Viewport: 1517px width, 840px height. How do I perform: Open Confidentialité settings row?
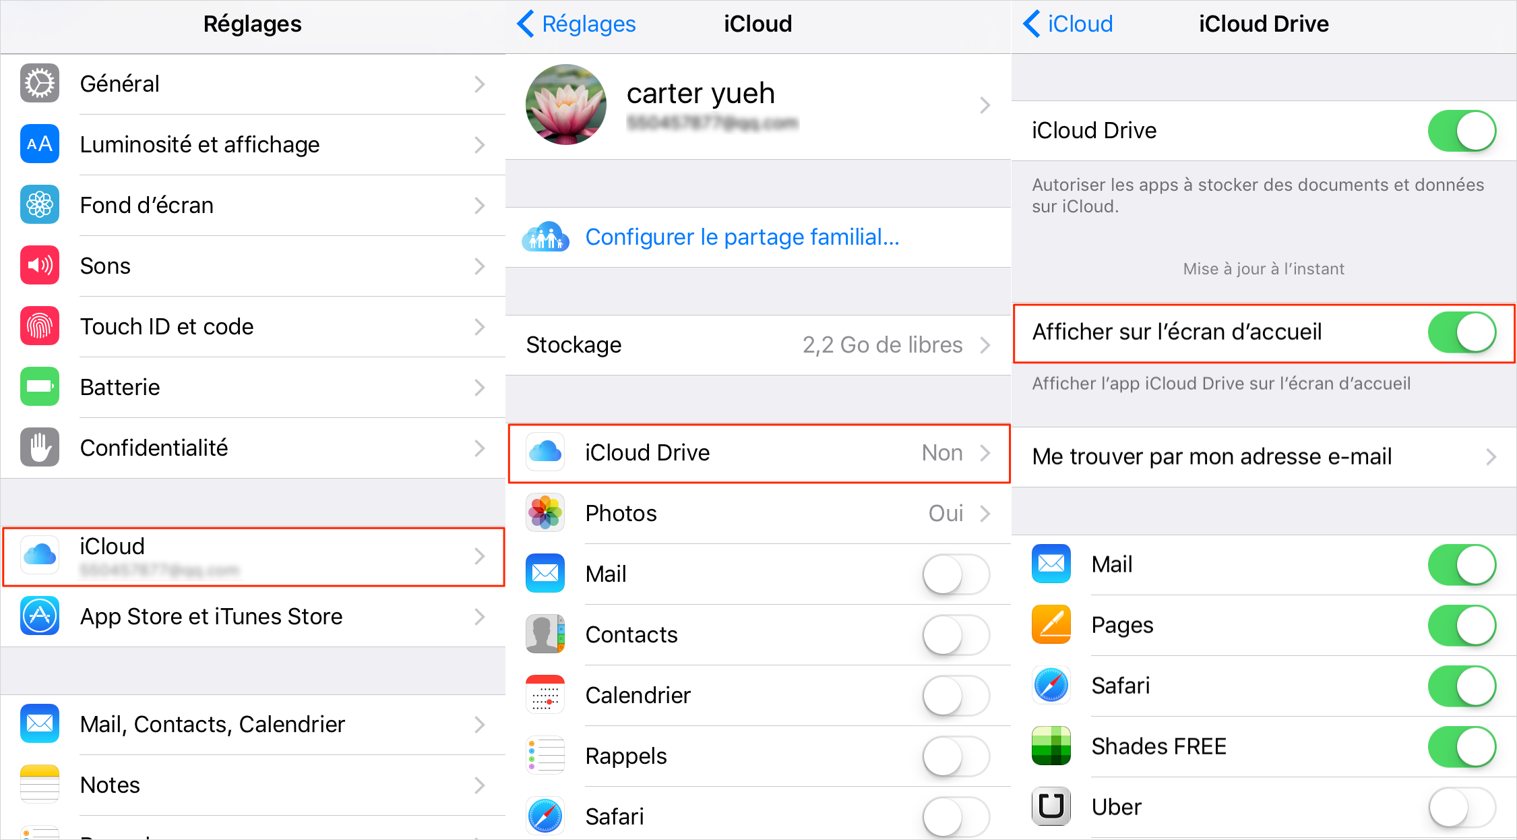point(253,448)
